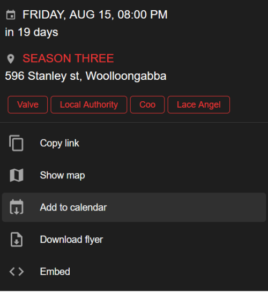Choose Download flyer menu entry
The image size is (268, 292).
(134, 239)
